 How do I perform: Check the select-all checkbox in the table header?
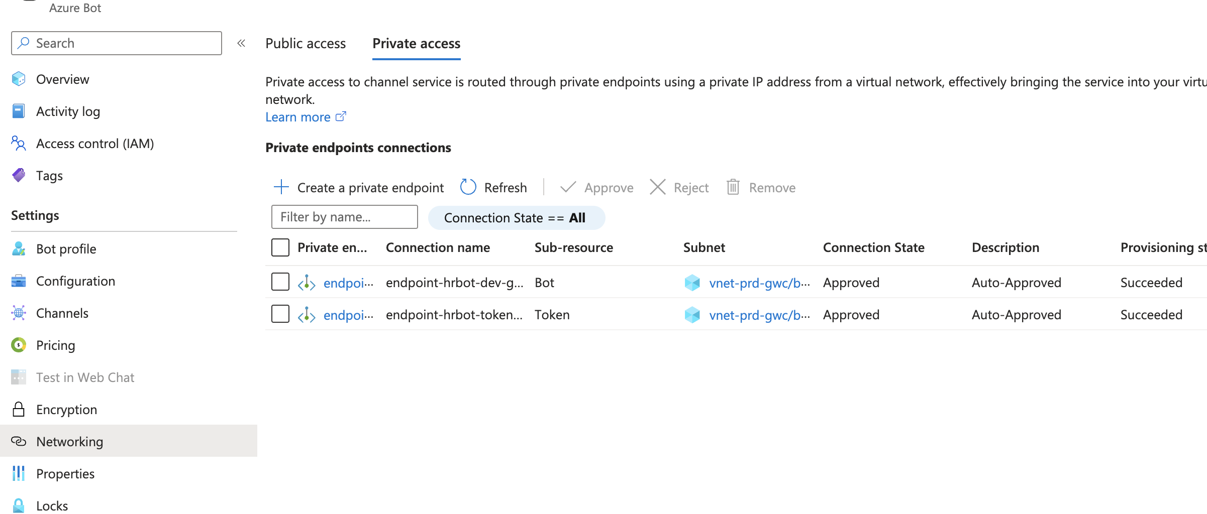click(x=280, y=247)
